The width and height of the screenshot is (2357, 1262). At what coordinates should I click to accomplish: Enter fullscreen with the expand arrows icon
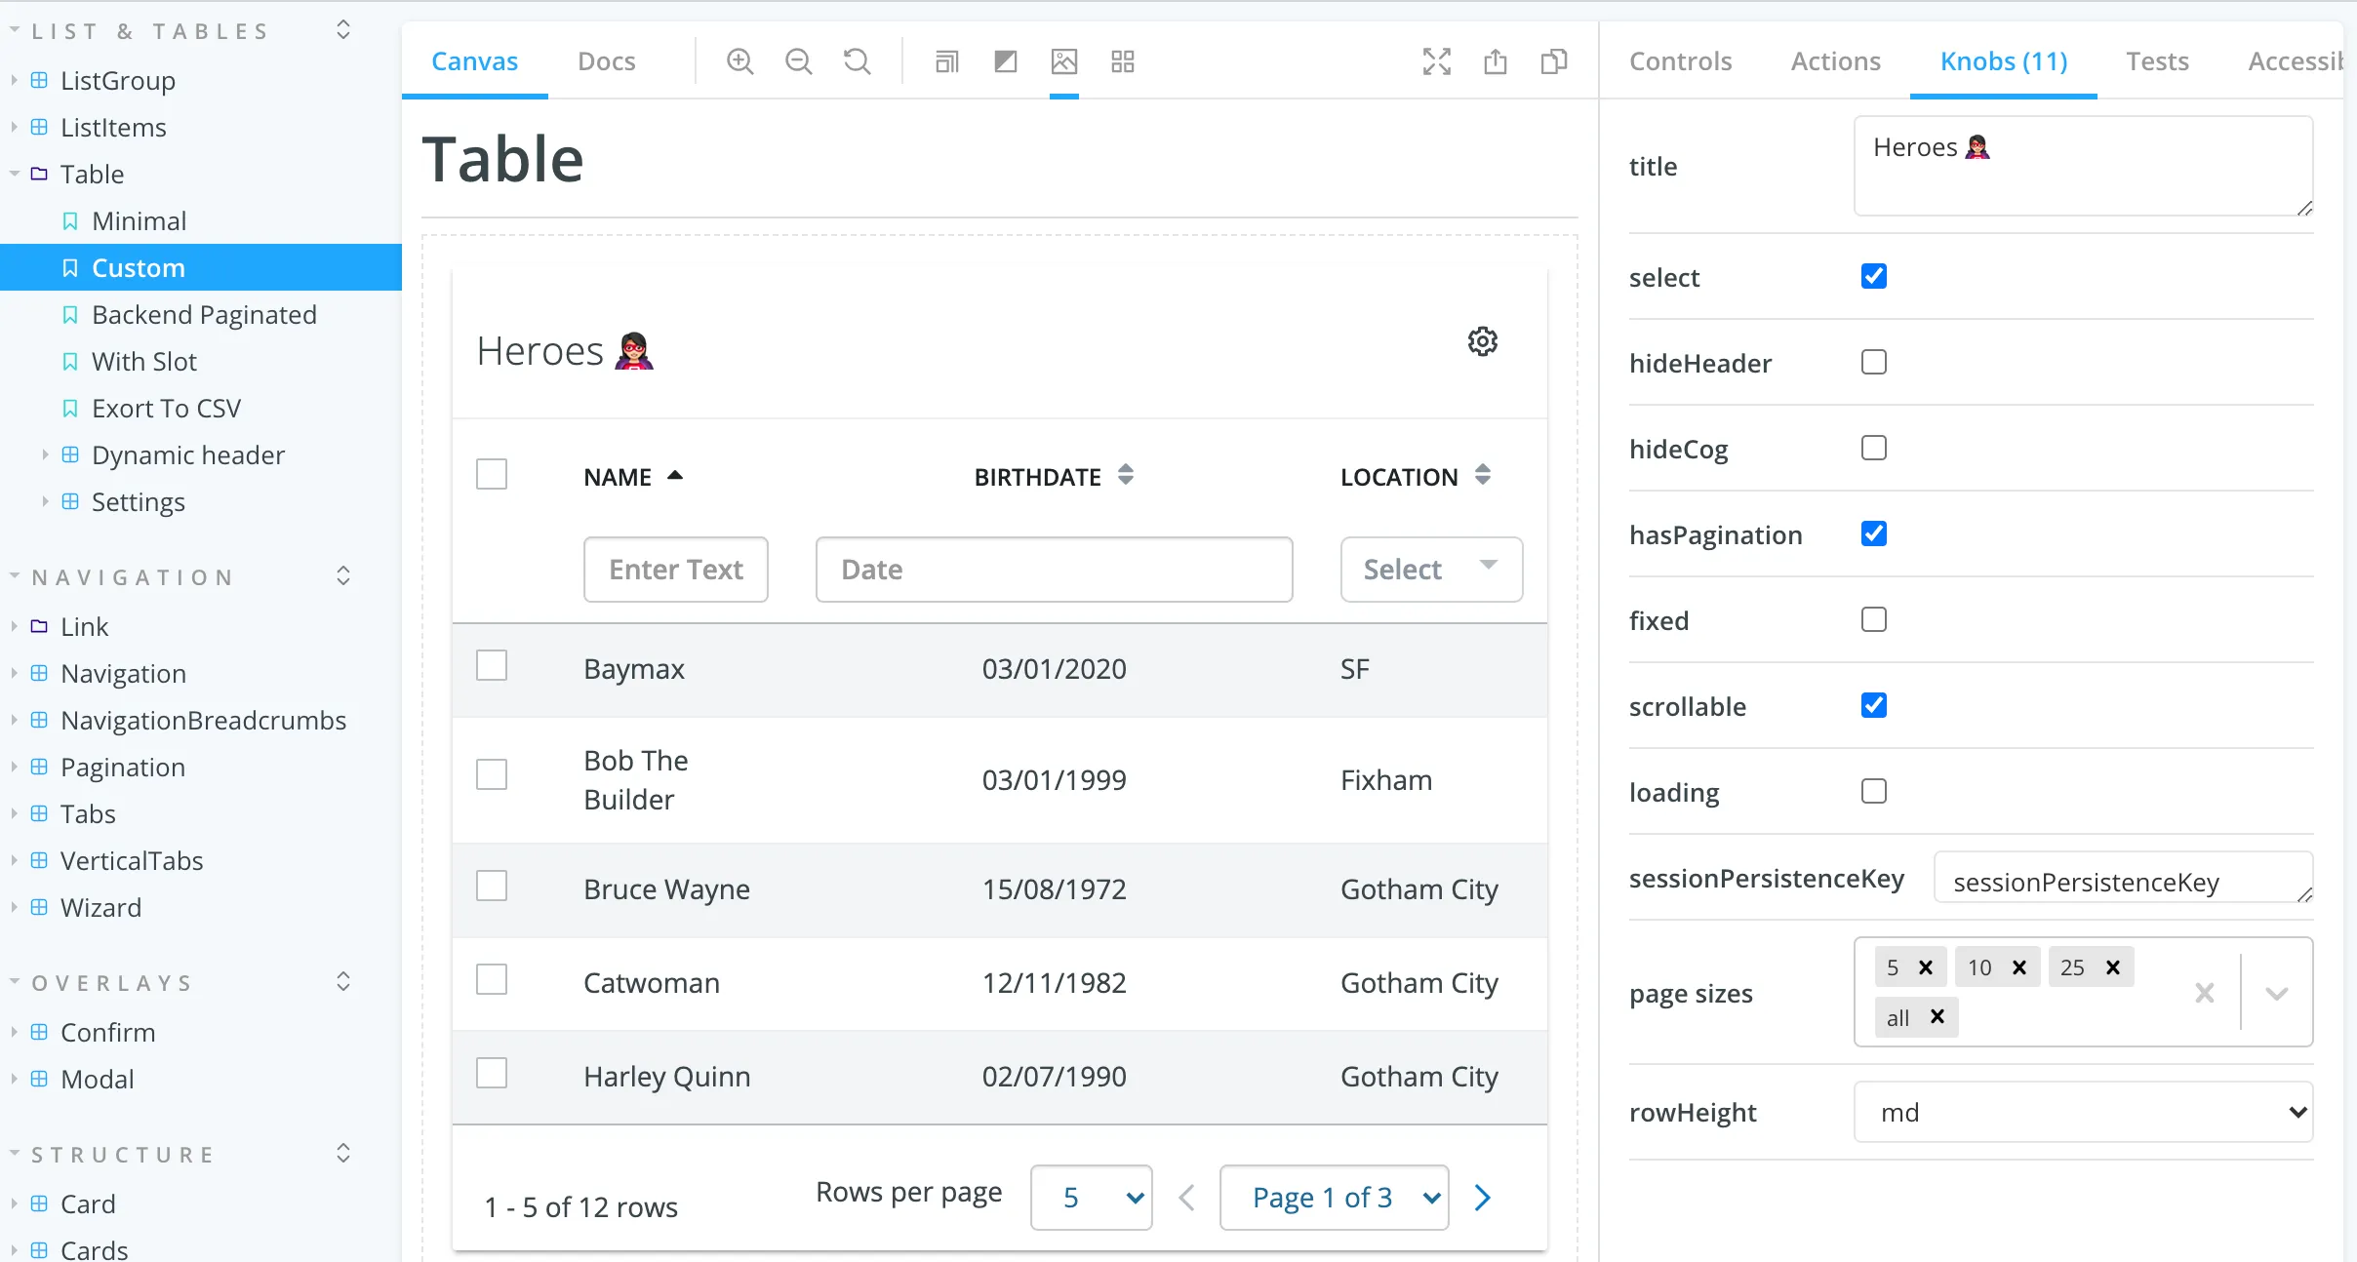click(1437, 61)
